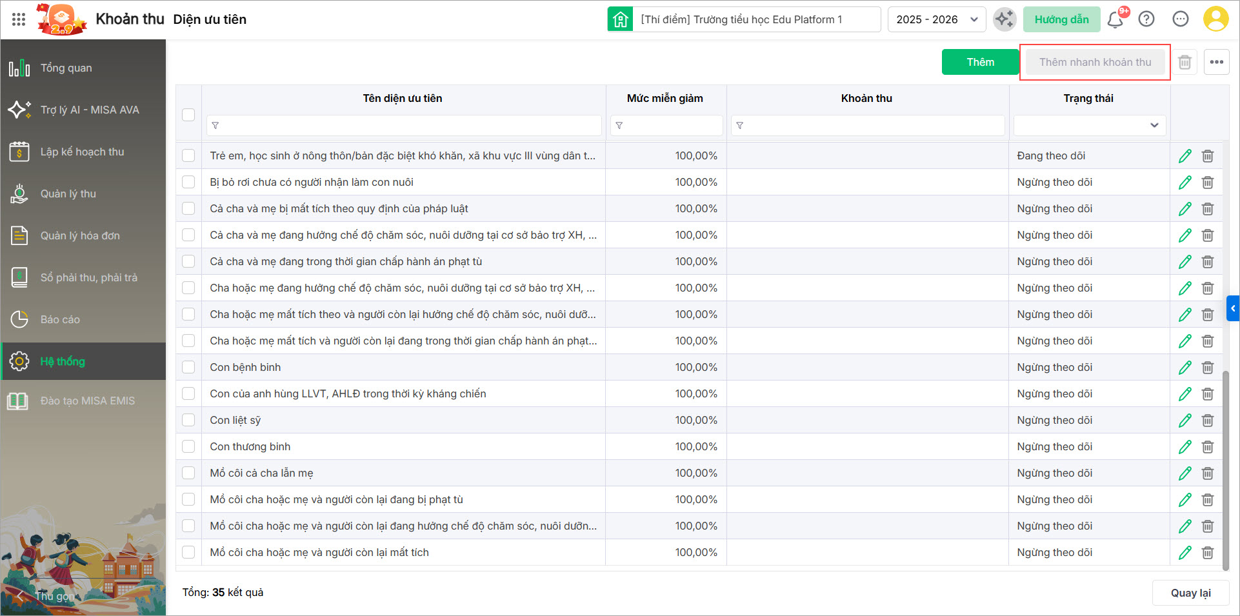
Task: Click the Tên diện ưu tiên filter field
Action: point(404,125)
